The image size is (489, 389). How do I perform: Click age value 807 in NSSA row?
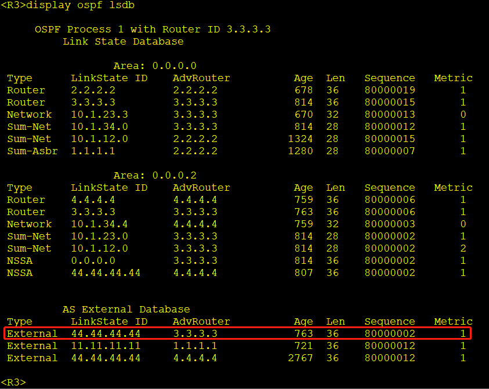(x=304, y=272)
